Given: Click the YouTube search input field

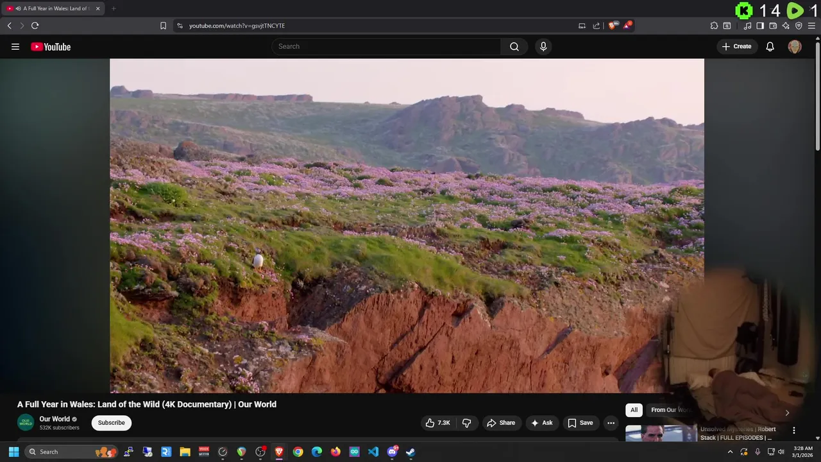Looking at the screenshot, I should coord(386,46).
